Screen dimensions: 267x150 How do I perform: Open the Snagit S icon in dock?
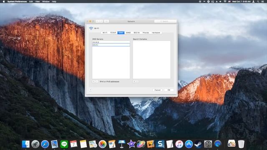point(160,144)
